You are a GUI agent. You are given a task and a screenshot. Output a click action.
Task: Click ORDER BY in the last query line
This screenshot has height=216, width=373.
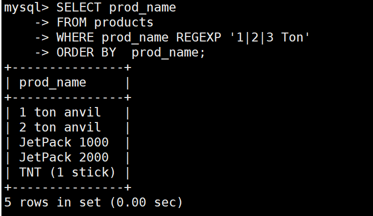85,52
